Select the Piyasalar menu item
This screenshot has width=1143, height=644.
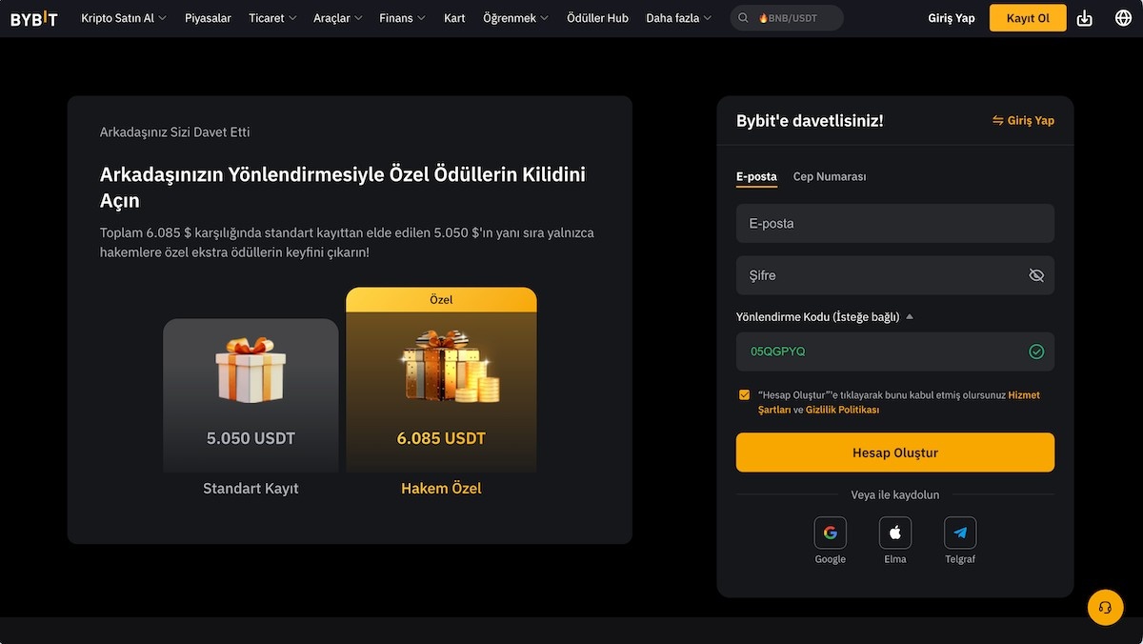pyautogui.click(x=208, y=17)
